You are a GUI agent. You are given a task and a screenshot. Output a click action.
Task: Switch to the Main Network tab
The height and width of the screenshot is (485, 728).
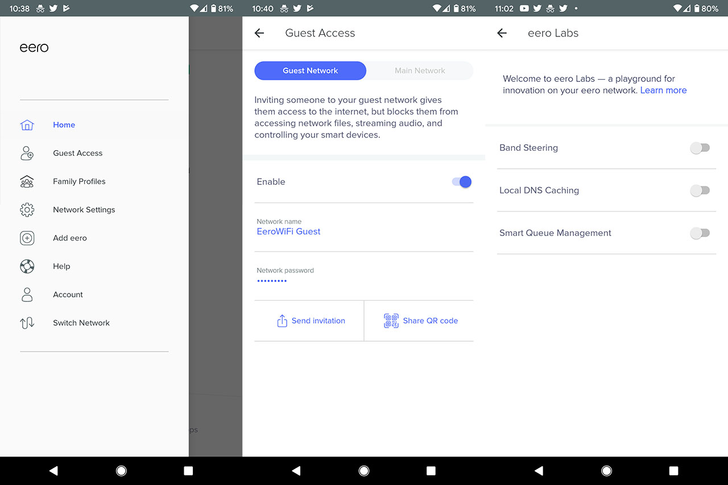[x=420, y=71]
